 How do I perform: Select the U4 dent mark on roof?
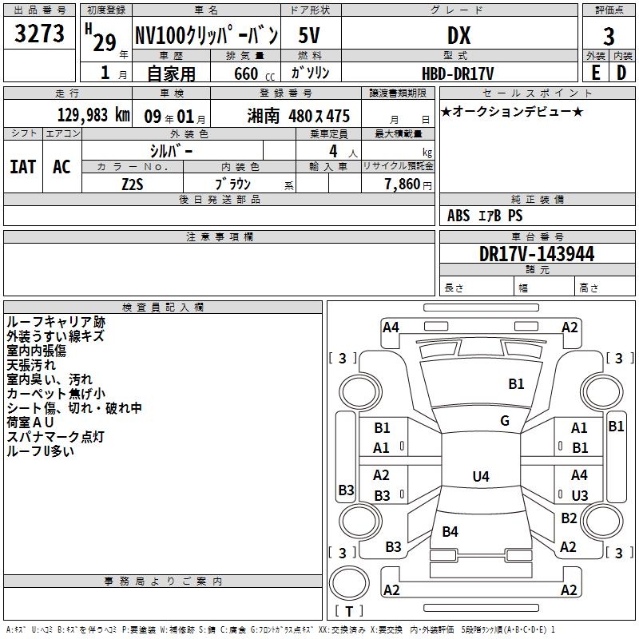480,477
